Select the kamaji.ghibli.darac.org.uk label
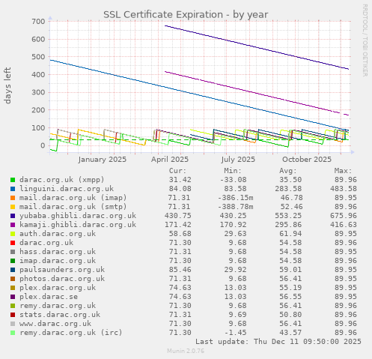The height and width of the screenshot is (359, 372). point(78,225)
